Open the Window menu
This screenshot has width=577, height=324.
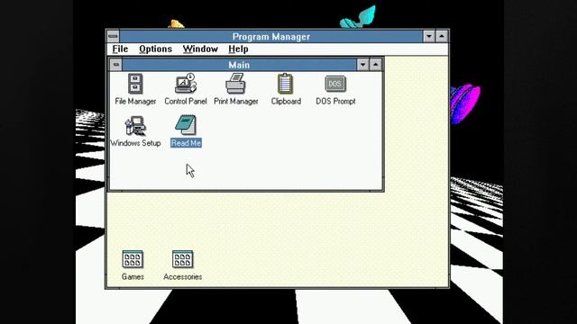200,49
